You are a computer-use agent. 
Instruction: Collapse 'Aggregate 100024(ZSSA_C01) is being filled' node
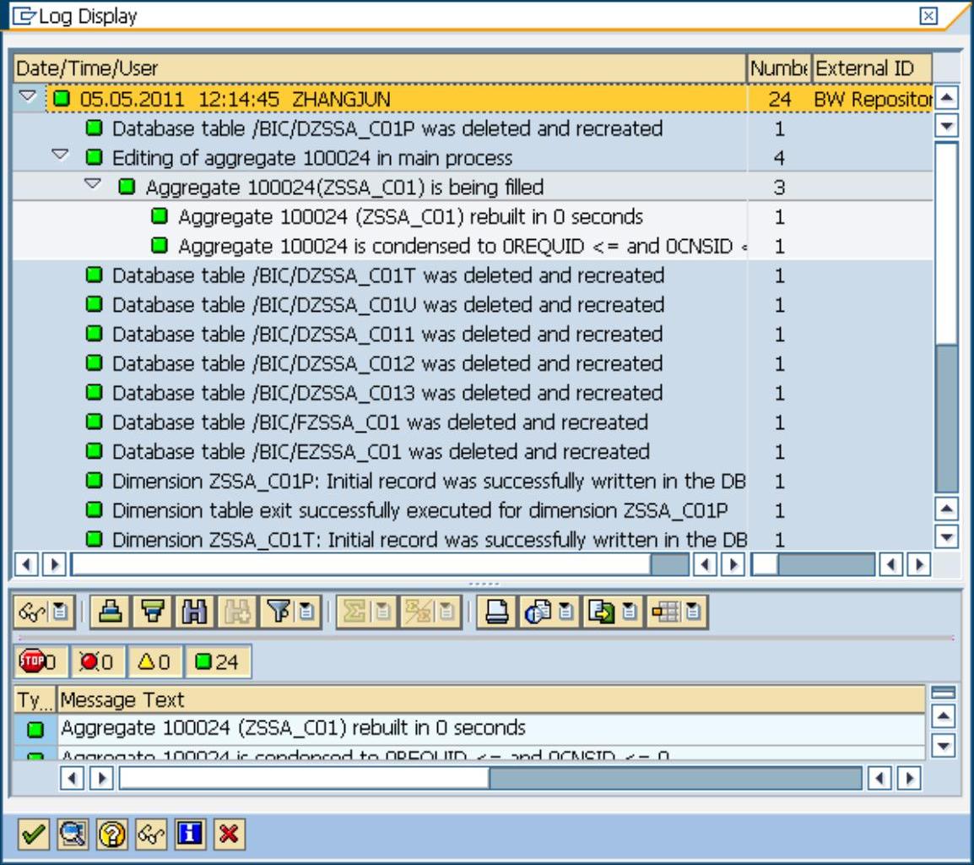coord(93,186)
